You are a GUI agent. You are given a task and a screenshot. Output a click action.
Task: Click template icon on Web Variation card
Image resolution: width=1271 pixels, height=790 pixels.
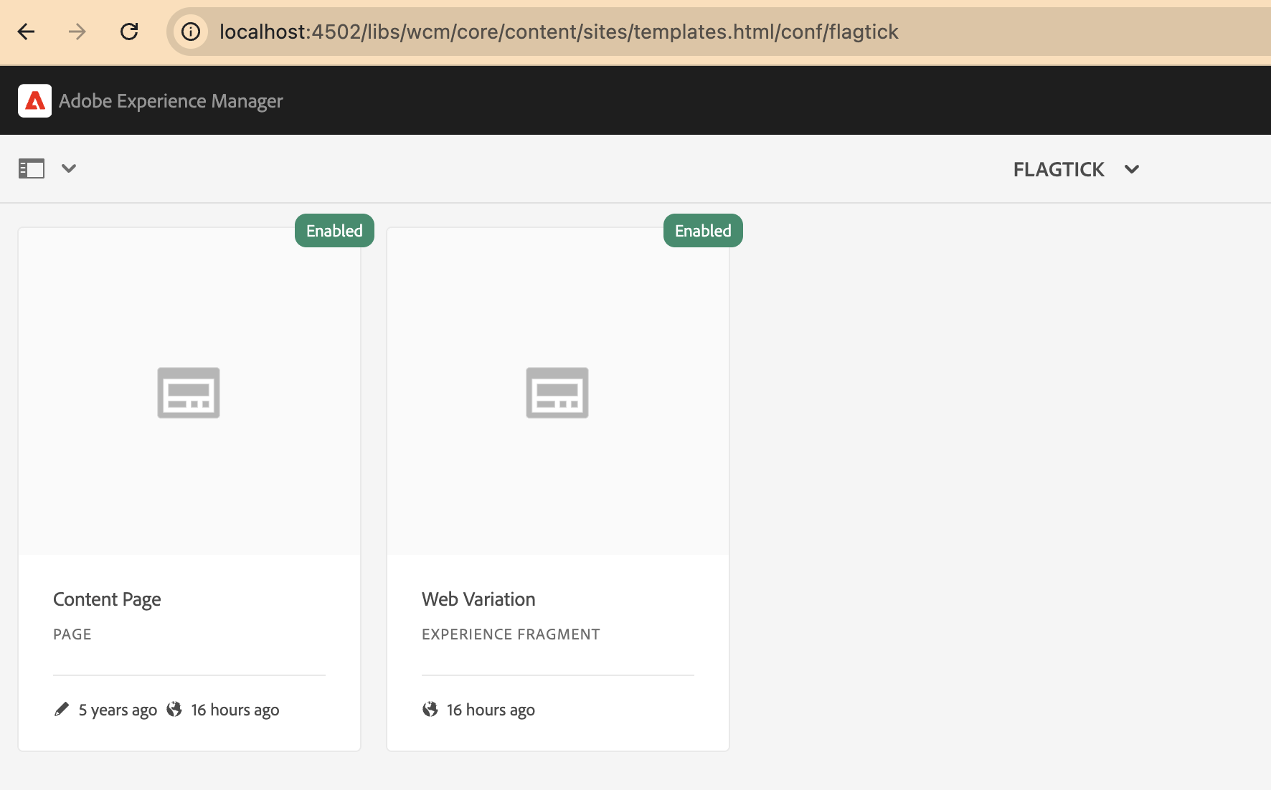tap(557, 393)
